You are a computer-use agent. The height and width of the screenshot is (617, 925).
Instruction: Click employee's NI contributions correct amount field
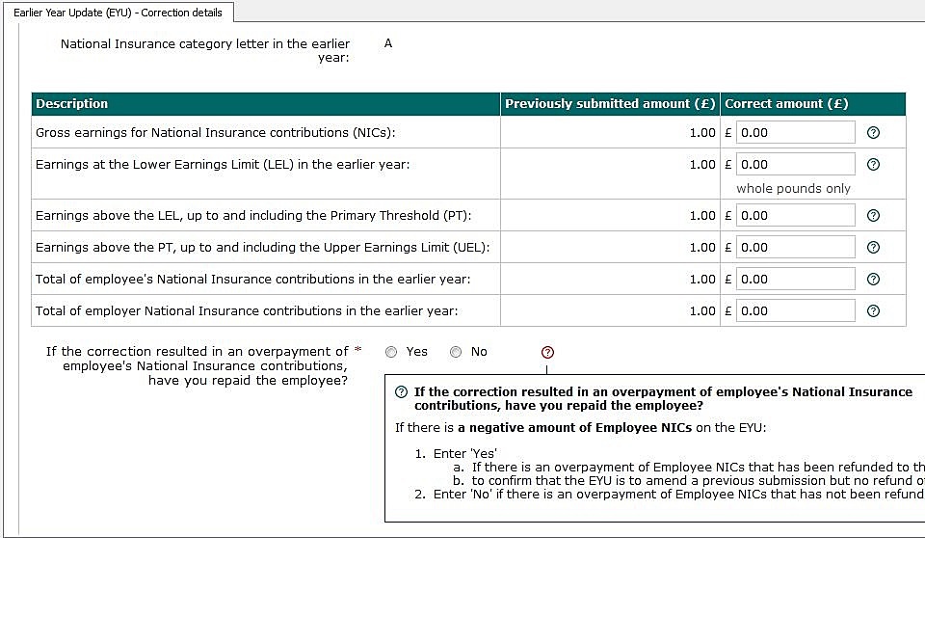tap(795, 280)
